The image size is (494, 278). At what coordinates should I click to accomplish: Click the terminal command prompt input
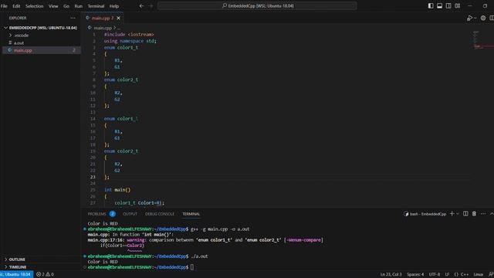pyautogui.click(x=192, y=267)
